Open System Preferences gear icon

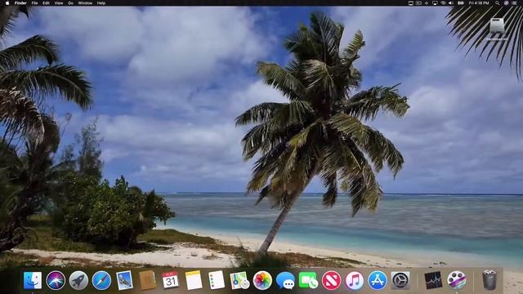[x=400, y=280]
